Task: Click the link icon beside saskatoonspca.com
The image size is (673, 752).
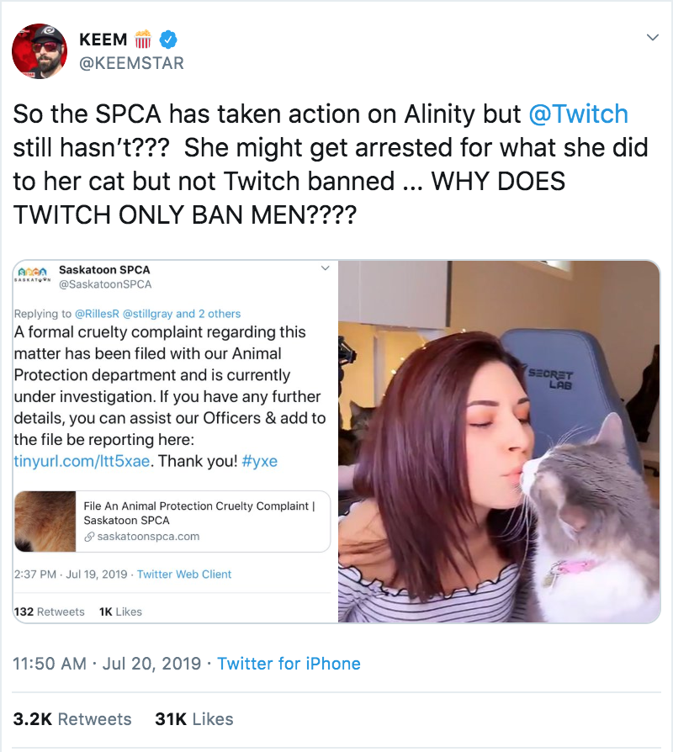Action: pyautogui.click(x=88, y=537)
